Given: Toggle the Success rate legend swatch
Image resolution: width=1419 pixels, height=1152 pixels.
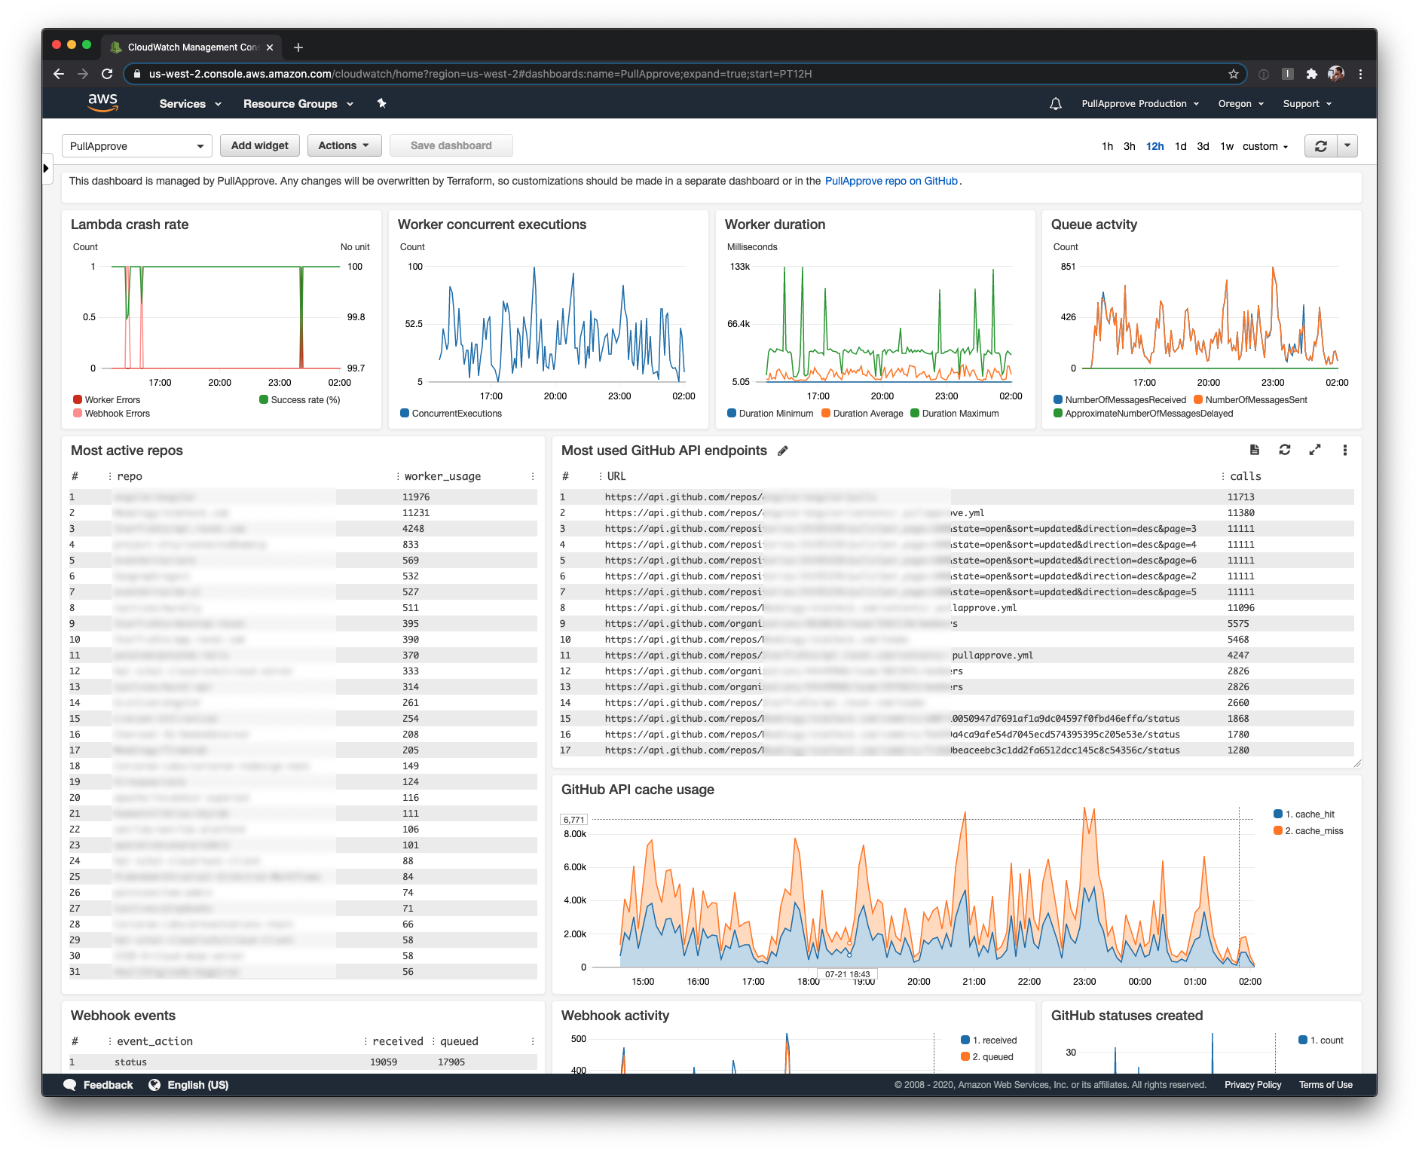Looking at the screenshot, I should pos(264,399).
